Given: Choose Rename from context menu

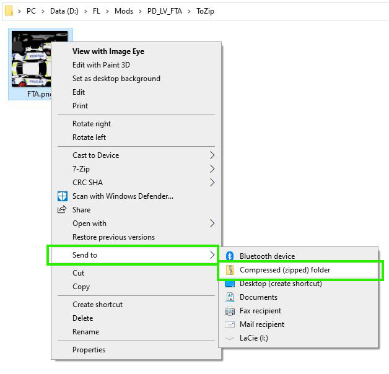Looking at the screenshot, I should click(x=86, y=332).
